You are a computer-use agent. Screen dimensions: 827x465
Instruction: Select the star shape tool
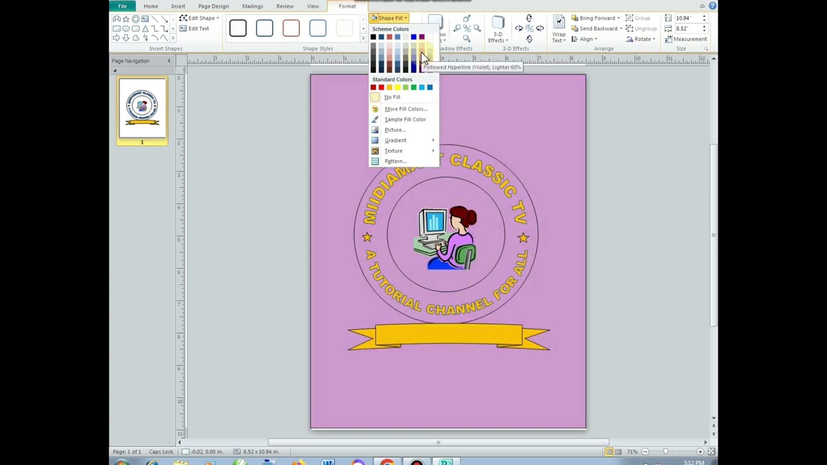[x=126, y=19]
